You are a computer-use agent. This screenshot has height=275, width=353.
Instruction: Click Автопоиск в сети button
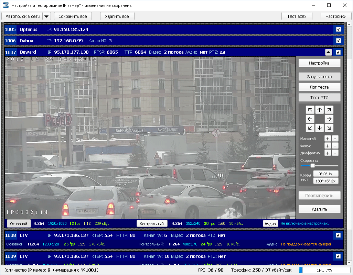pos(23,16)
